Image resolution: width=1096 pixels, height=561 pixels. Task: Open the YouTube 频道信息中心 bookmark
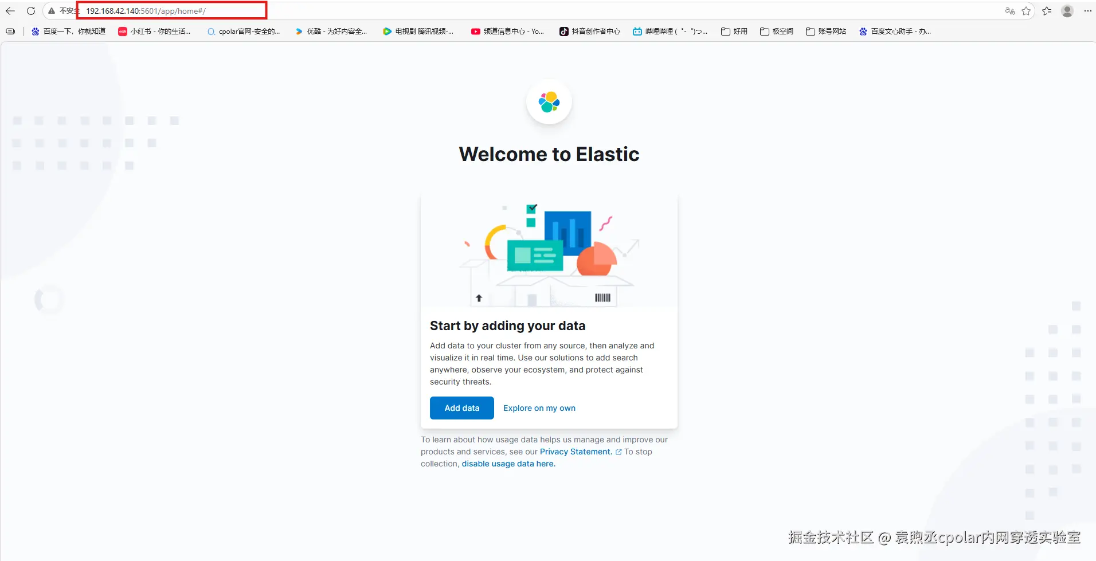(507, 32)
